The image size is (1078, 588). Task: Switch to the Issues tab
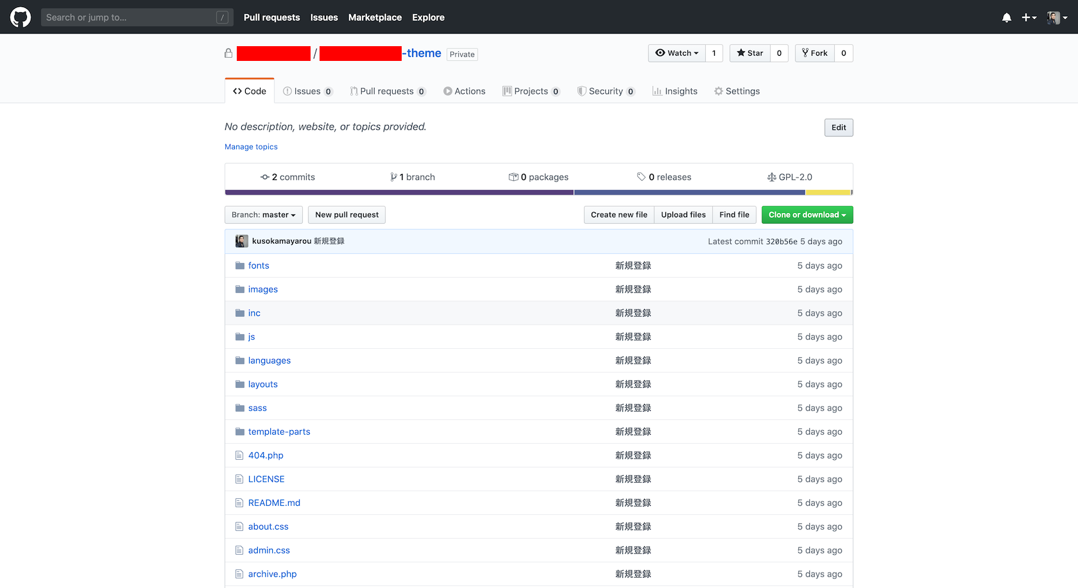point(307,90)
